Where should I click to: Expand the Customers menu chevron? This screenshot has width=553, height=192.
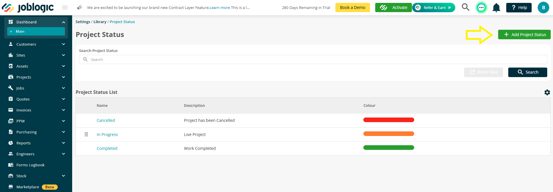[x=63, y=44]
